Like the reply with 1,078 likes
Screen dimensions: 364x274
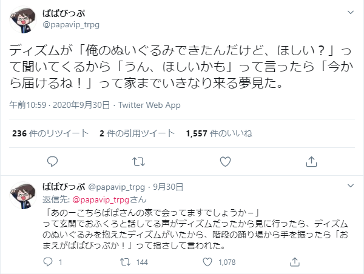(x=208, y=262)
